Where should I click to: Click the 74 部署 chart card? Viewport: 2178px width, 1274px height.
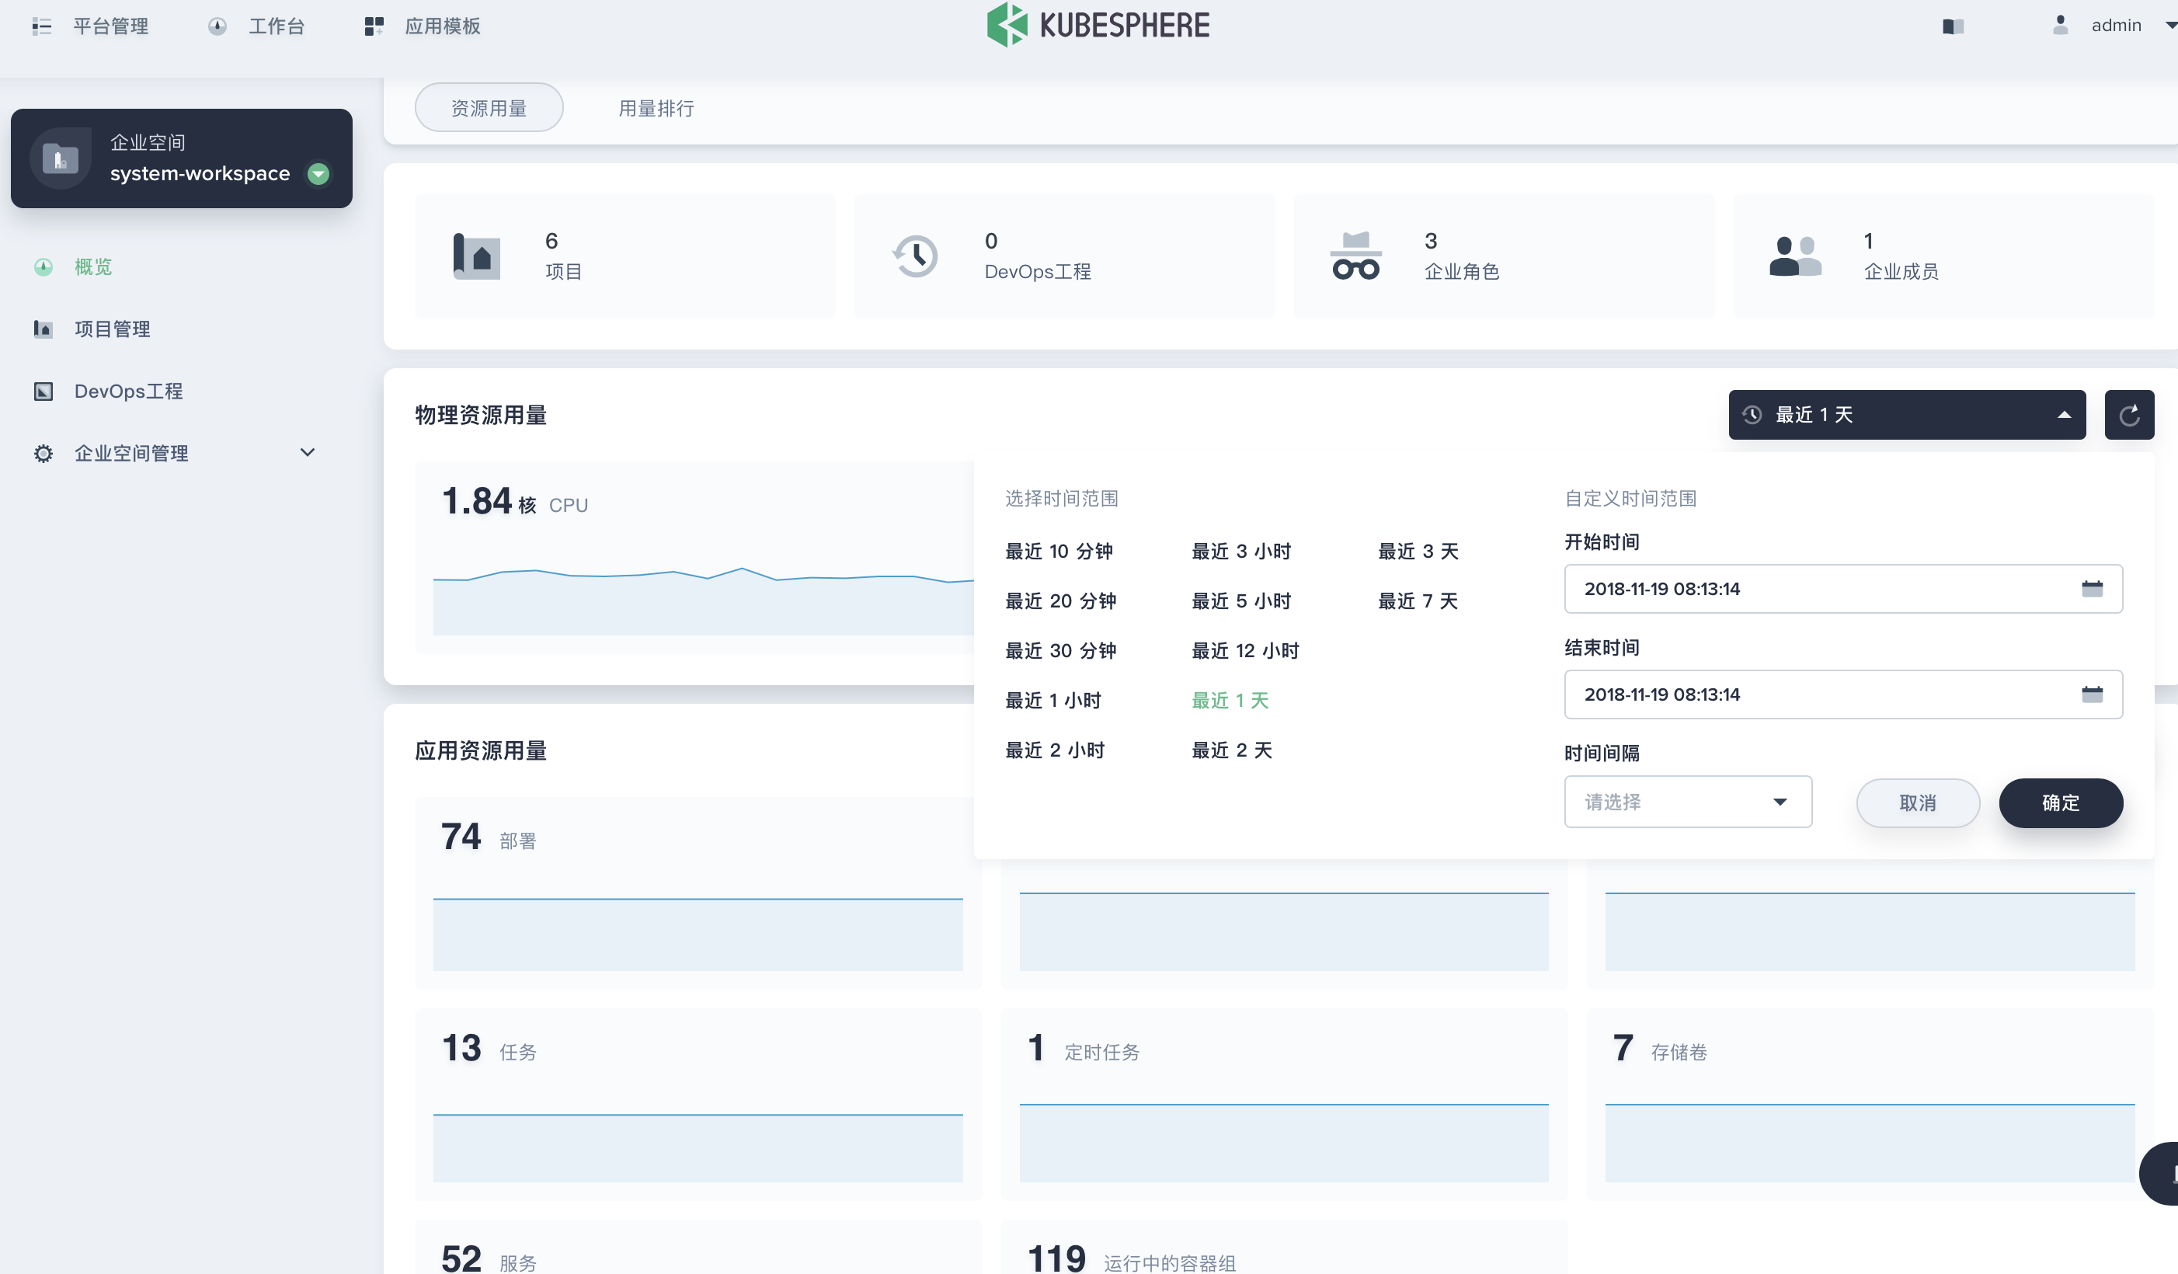click(x=698, y=893)
